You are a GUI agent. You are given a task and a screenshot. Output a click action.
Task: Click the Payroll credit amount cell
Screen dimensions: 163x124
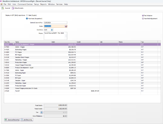tap(88, 91)
